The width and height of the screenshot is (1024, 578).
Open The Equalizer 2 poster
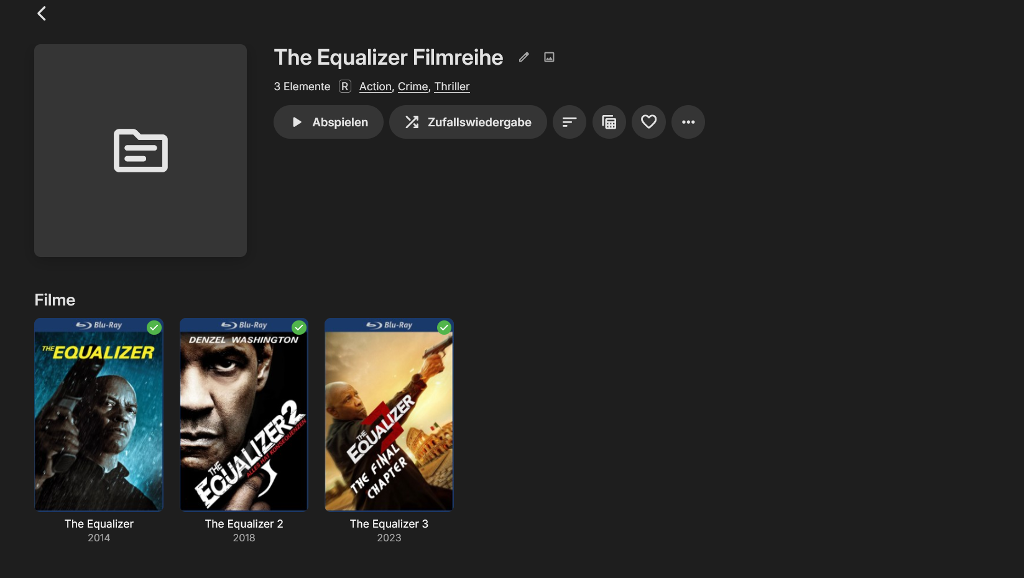(x=244, y=415)
